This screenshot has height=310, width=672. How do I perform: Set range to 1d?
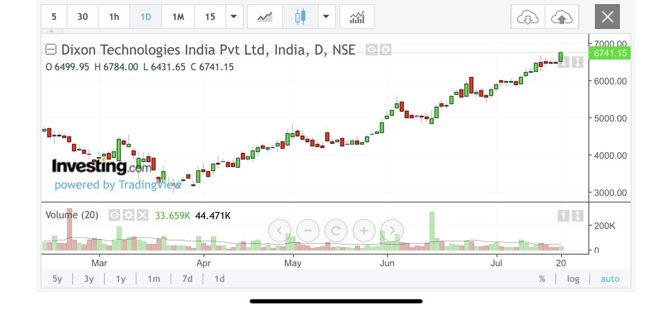(220, 279)
